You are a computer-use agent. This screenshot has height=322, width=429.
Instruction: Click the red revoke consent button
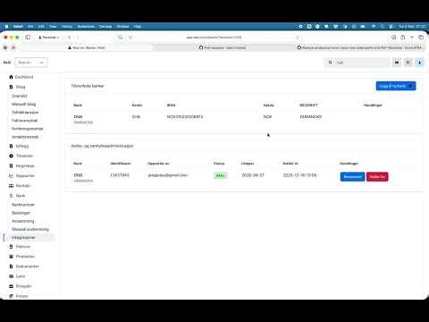point(377,176)
